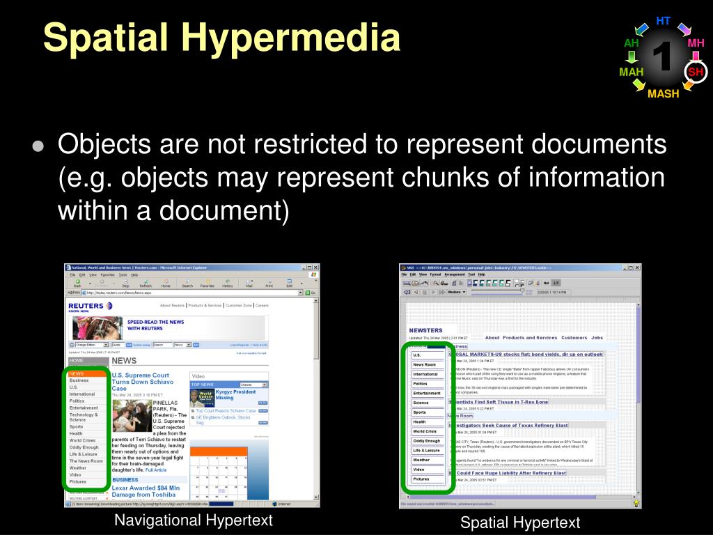Select World Crises in Reuters navigation
Screen dimensions: 713x535
(82, 440)
